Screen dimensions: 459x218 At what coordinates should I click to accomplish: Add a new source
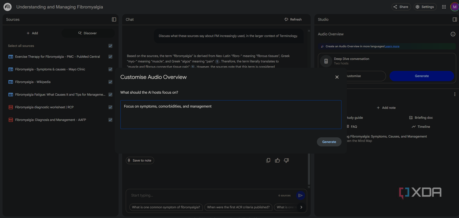click(x=32, y=33)
